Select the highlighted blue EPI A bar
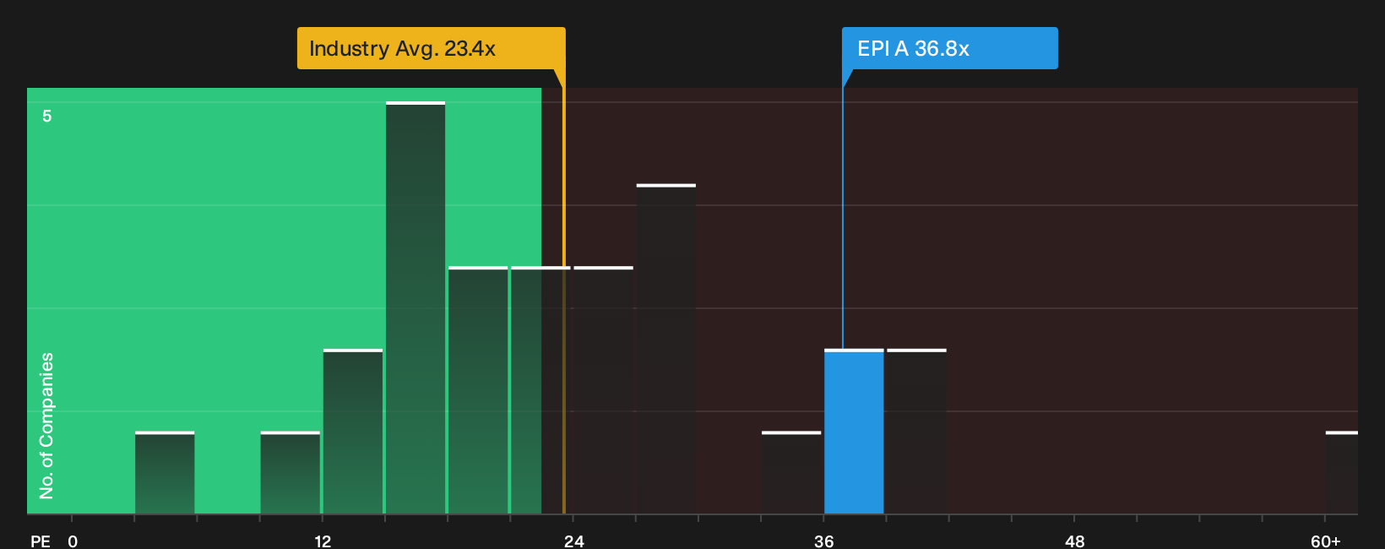1385x549 pixels. click(x=854, y=432)
